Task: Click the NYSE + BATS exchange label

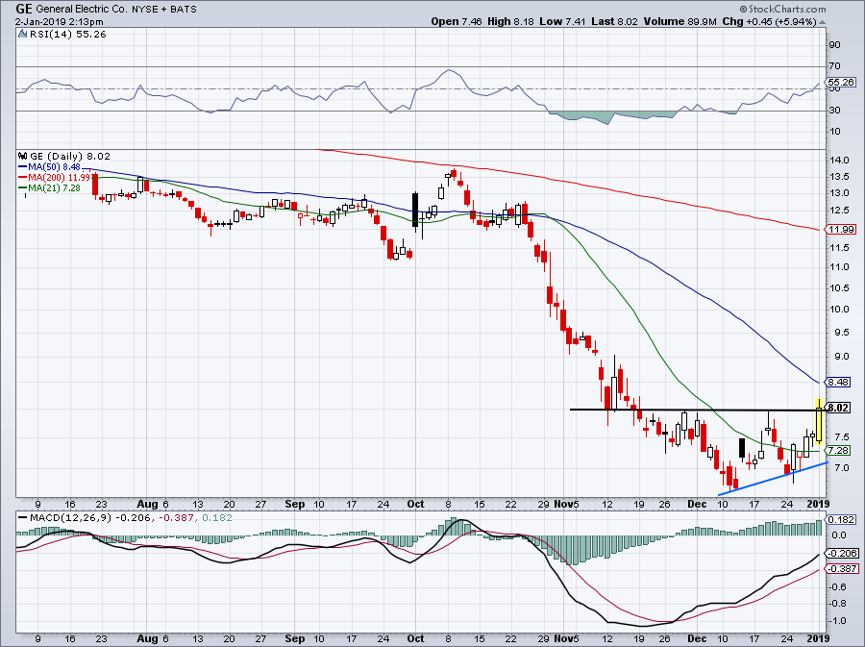Action: point(163,10)
